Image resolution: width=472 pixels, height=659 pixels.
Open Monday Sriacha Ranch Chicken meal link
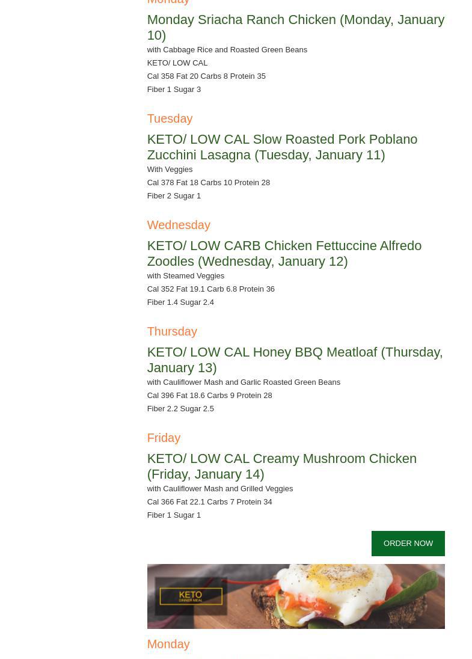295,27
